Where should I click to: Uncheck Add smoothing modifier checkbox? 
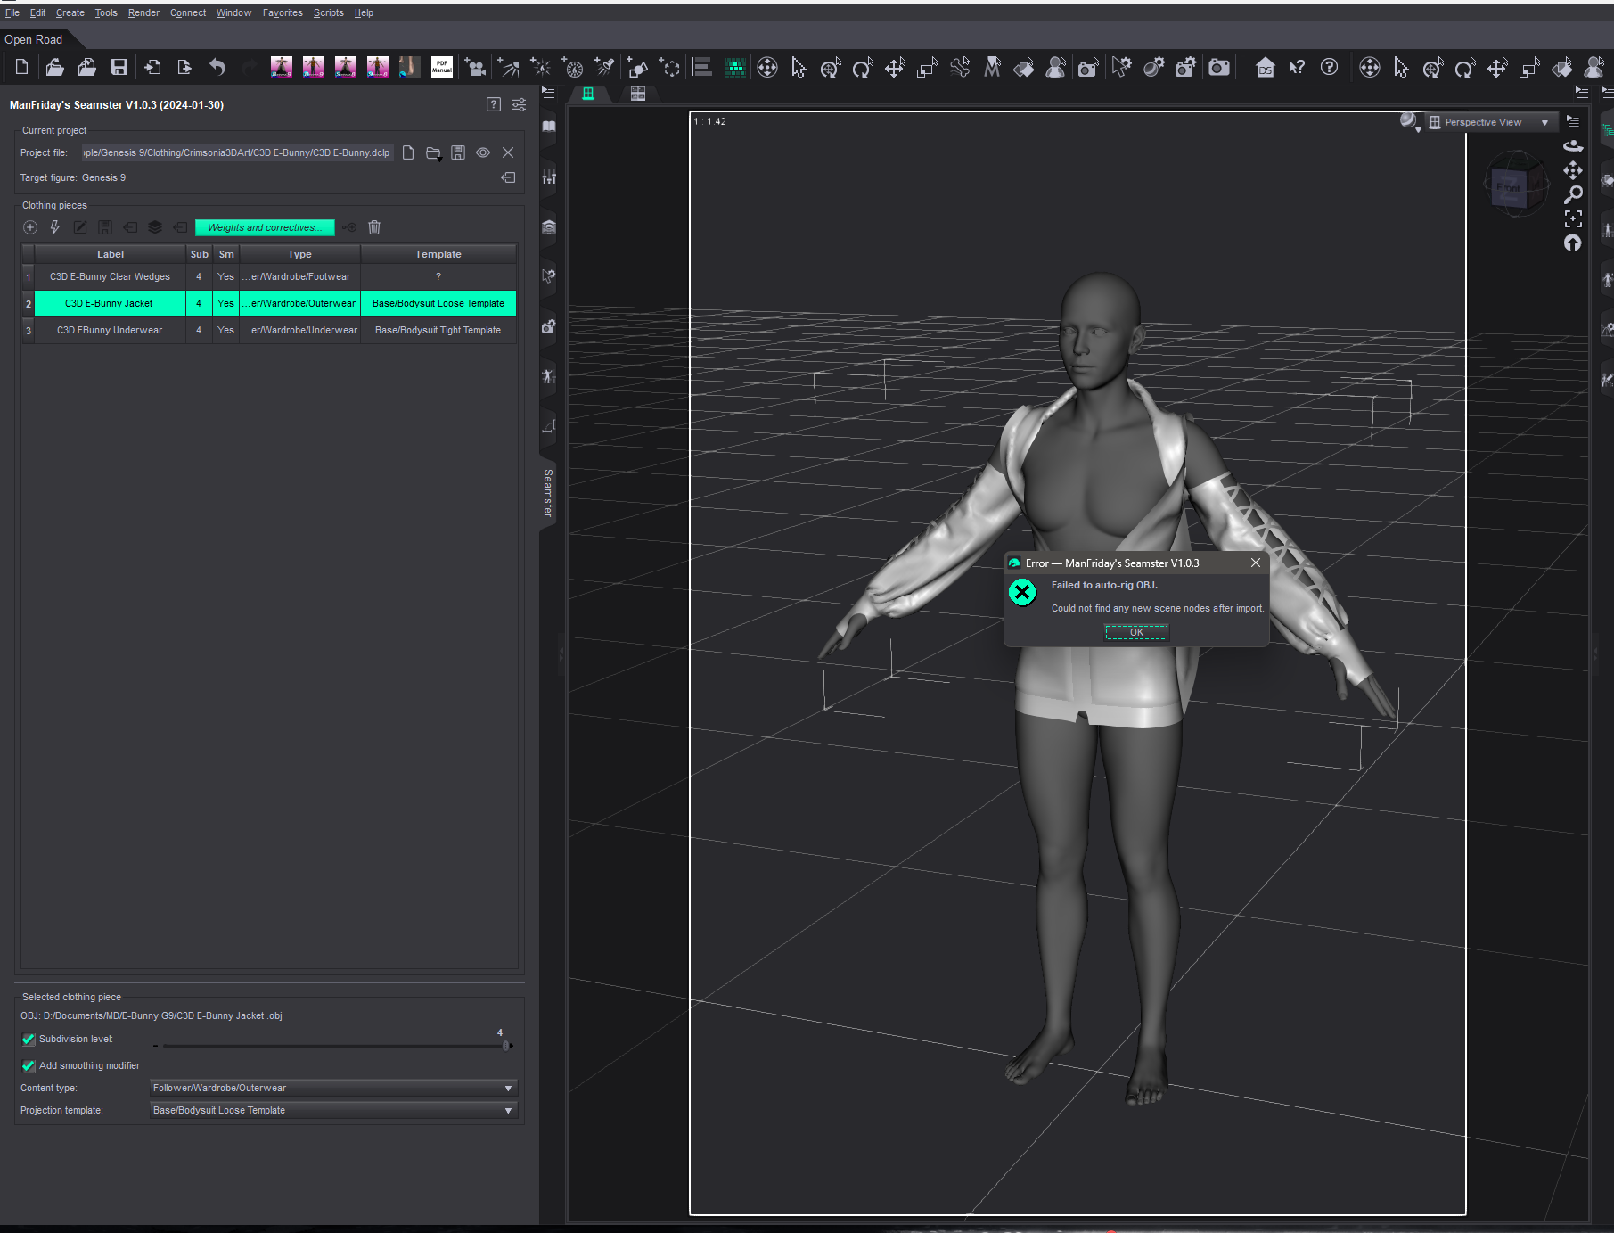tap(29, 1066)
